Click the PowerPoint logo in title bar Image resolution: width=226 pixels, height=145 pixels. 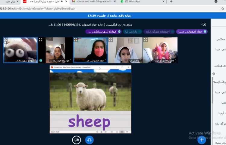click(x=52, y=67)
